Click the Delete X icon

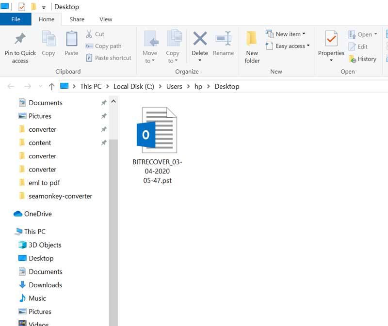pos(200,39)
